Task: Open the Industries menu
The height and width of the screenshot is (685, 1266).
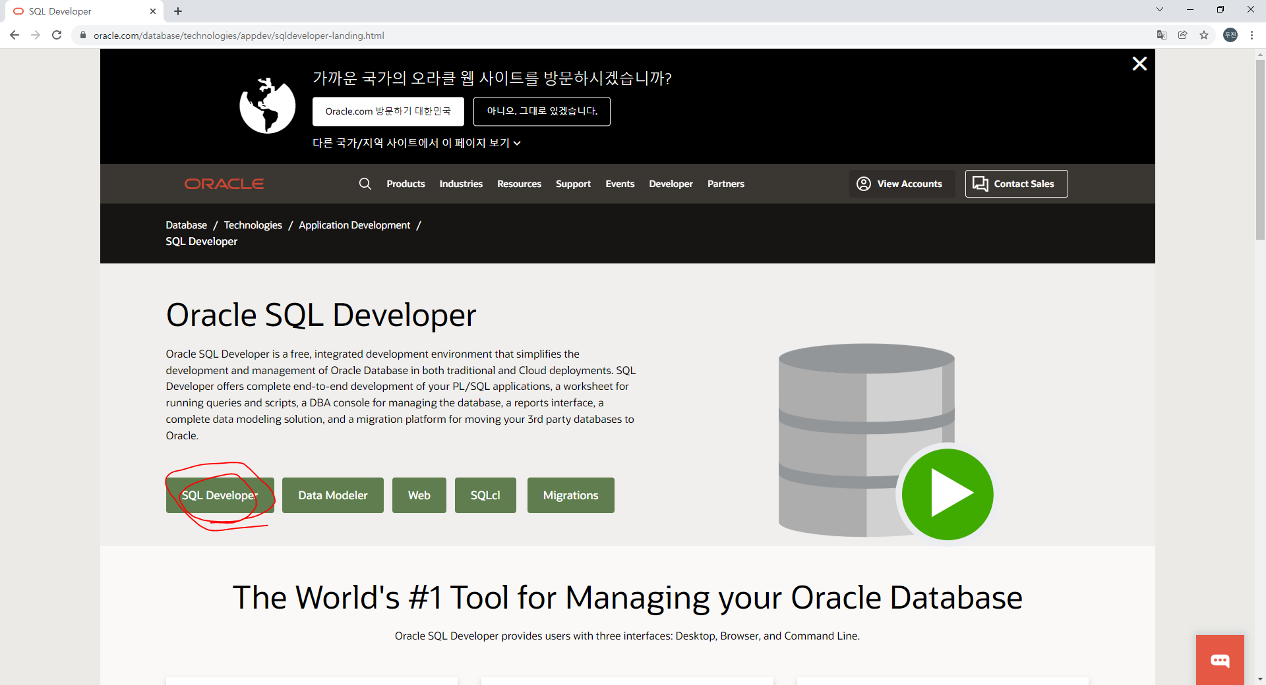Action: click(461, 184)
